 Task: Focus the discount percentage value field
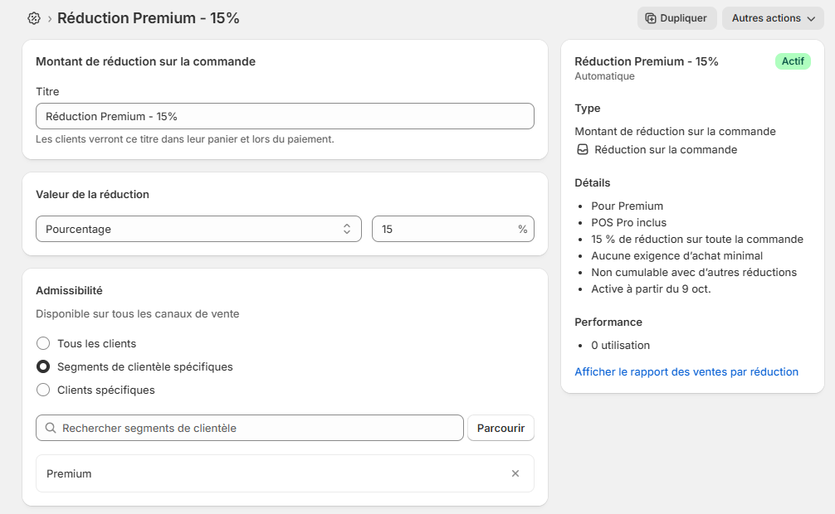[x=444, y=229]
